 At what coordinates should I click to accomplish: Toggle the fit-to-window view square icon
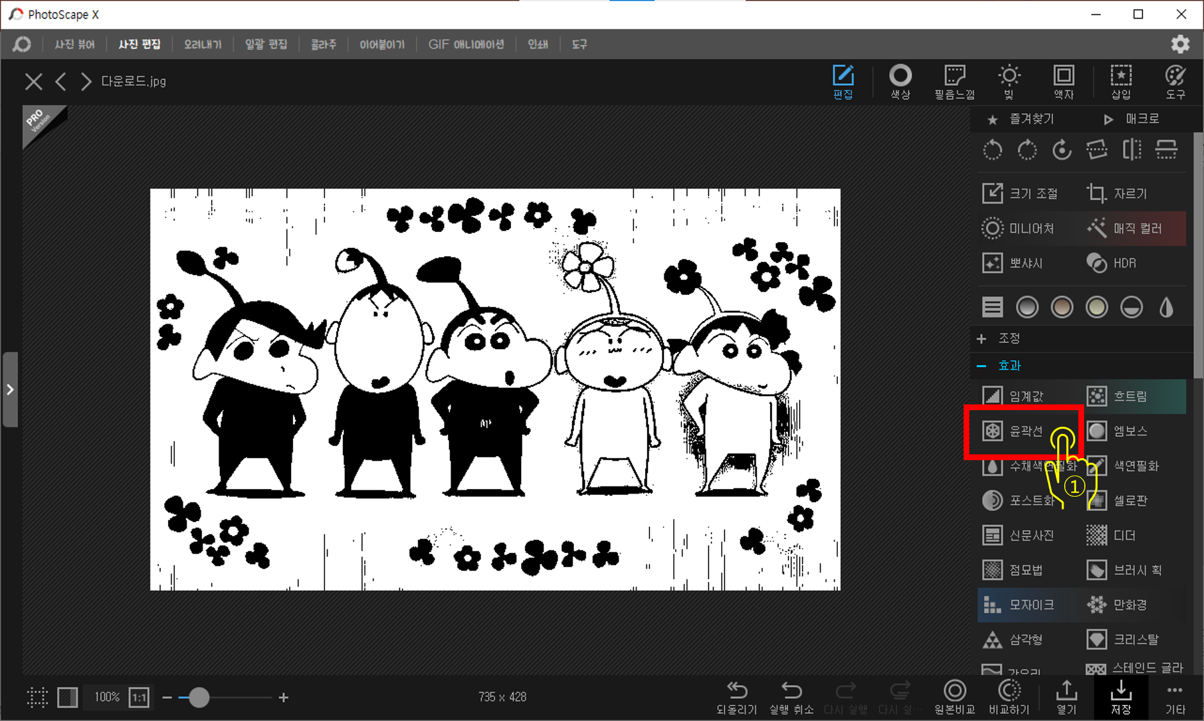67,697
